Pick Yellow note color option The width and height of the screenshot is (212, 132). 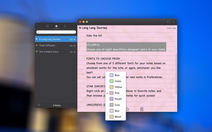116,87
